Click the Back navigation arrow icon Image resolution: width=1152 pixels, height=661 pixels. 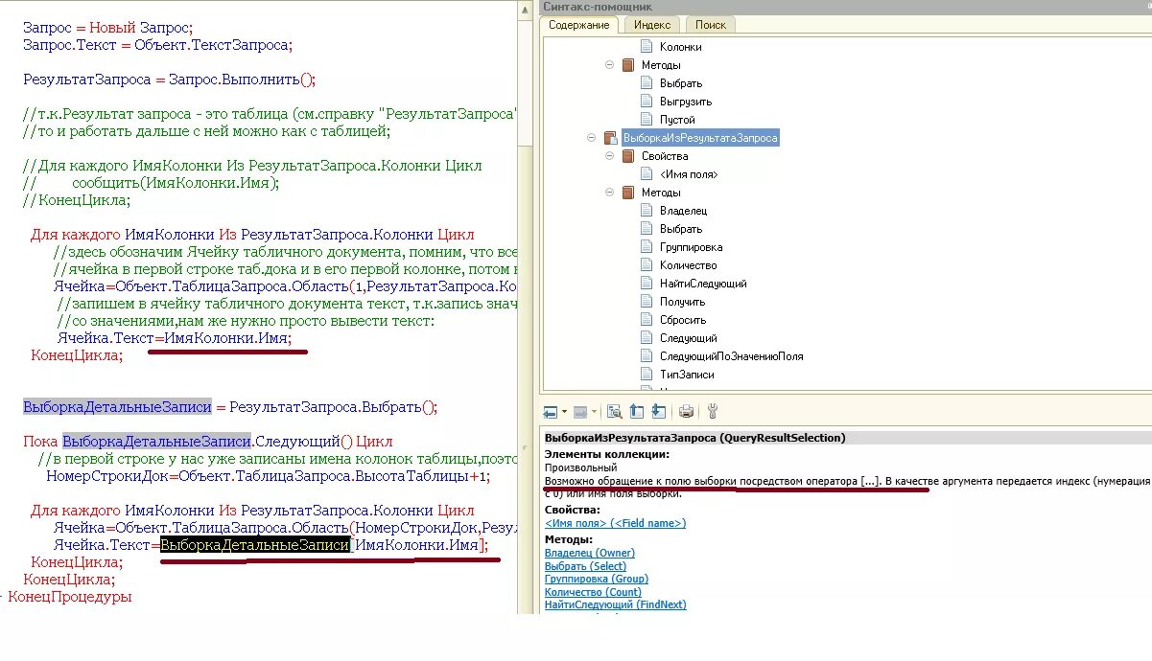click(x=551, y=412)
